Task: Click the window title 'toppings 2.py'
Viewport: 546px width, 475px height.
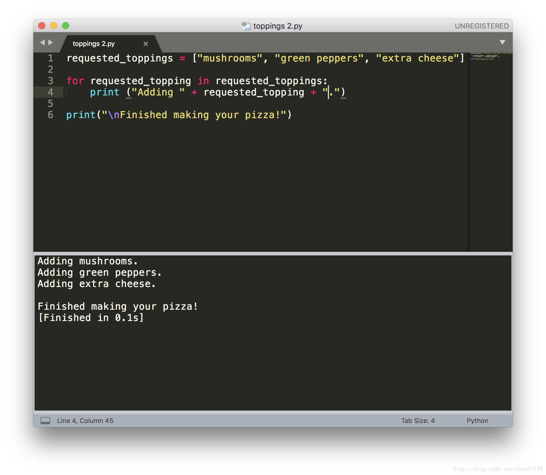Action: coord(278,26)
